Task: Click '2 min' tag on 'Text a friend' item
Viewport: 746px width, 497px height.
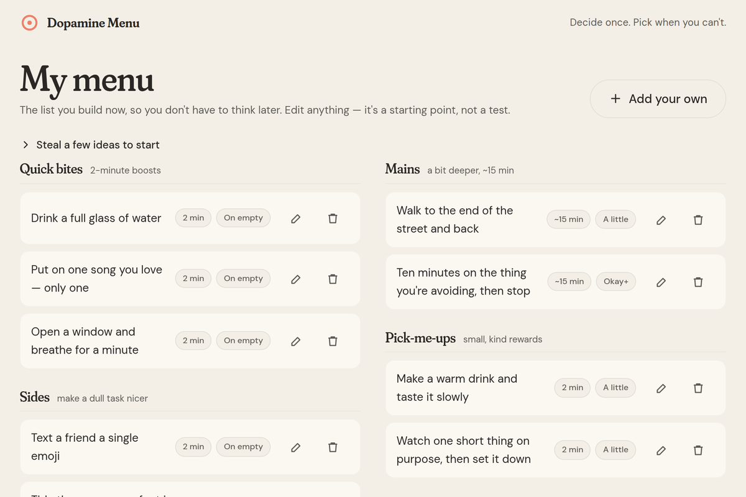Action: tap(193, 447)
